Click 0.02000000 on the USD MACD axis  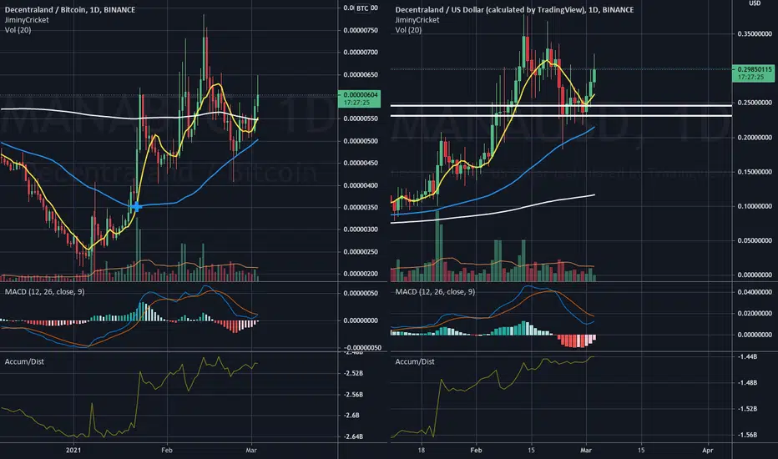pyautogui.click(x=755, y=314)
